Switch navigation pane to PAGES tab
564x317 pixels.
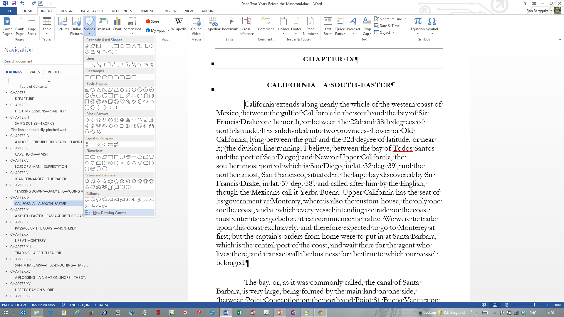(x=35, y=72)
